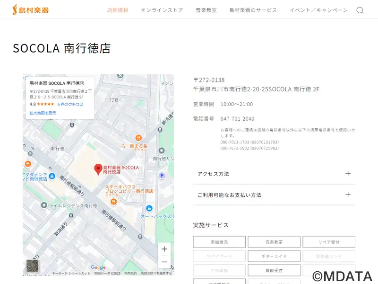This screenshot has width=378, height=284.
Task: Click the 島村楽器 logo
Action: [x=31, y=10]
